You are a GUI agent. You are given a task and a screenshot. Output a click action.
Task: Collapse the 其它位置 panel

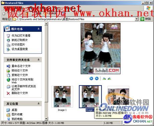(x=38, y=104)
